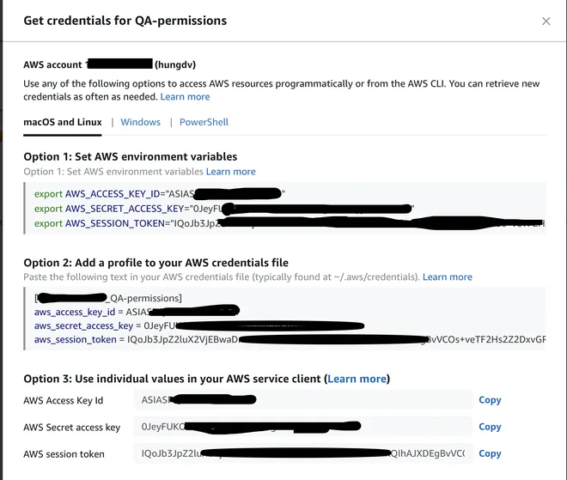
Task: Click the Get credentials for QA-permissions title
Action: click(125, 21)
